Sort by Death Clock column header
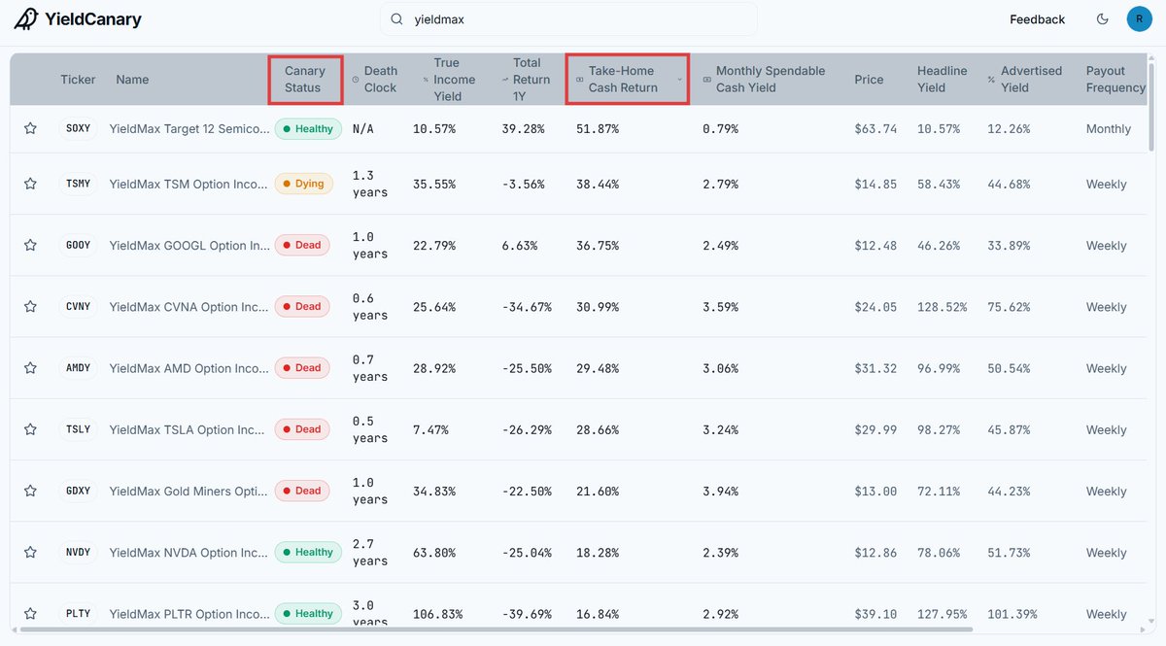1166x646 pixels. tap(381, 80)
